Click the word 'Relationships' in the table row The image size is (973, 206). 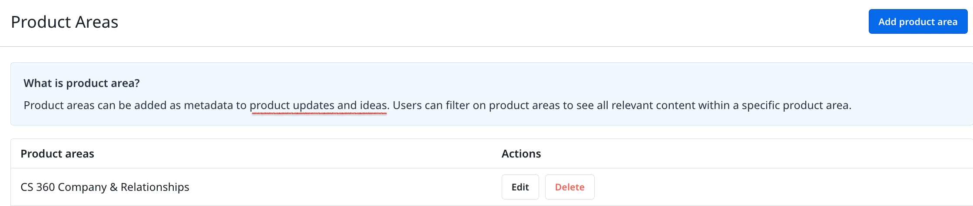(x=155, y=187)
